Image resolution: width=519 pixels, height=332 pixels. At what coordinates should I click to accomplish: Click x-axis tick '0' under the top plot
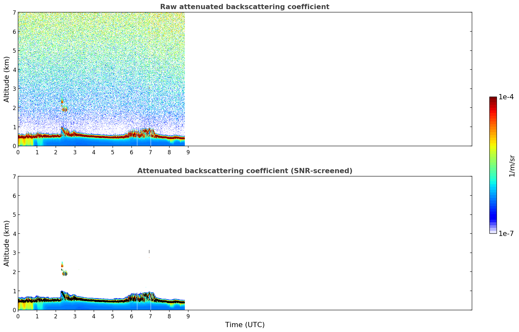18,152
